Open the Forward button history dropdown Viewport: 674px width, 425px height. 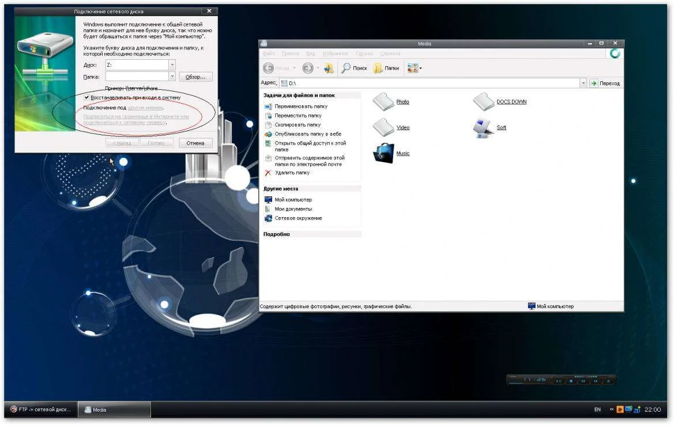(318, 68)
